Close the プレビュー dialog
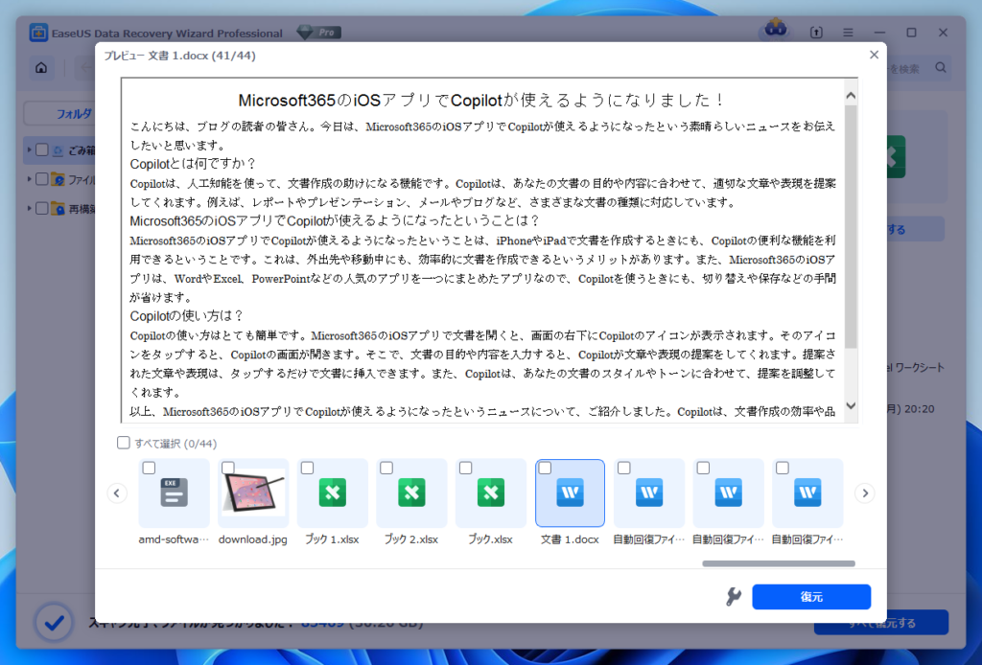The height and width of the screenshot is (665, 982). click(874, 55)
